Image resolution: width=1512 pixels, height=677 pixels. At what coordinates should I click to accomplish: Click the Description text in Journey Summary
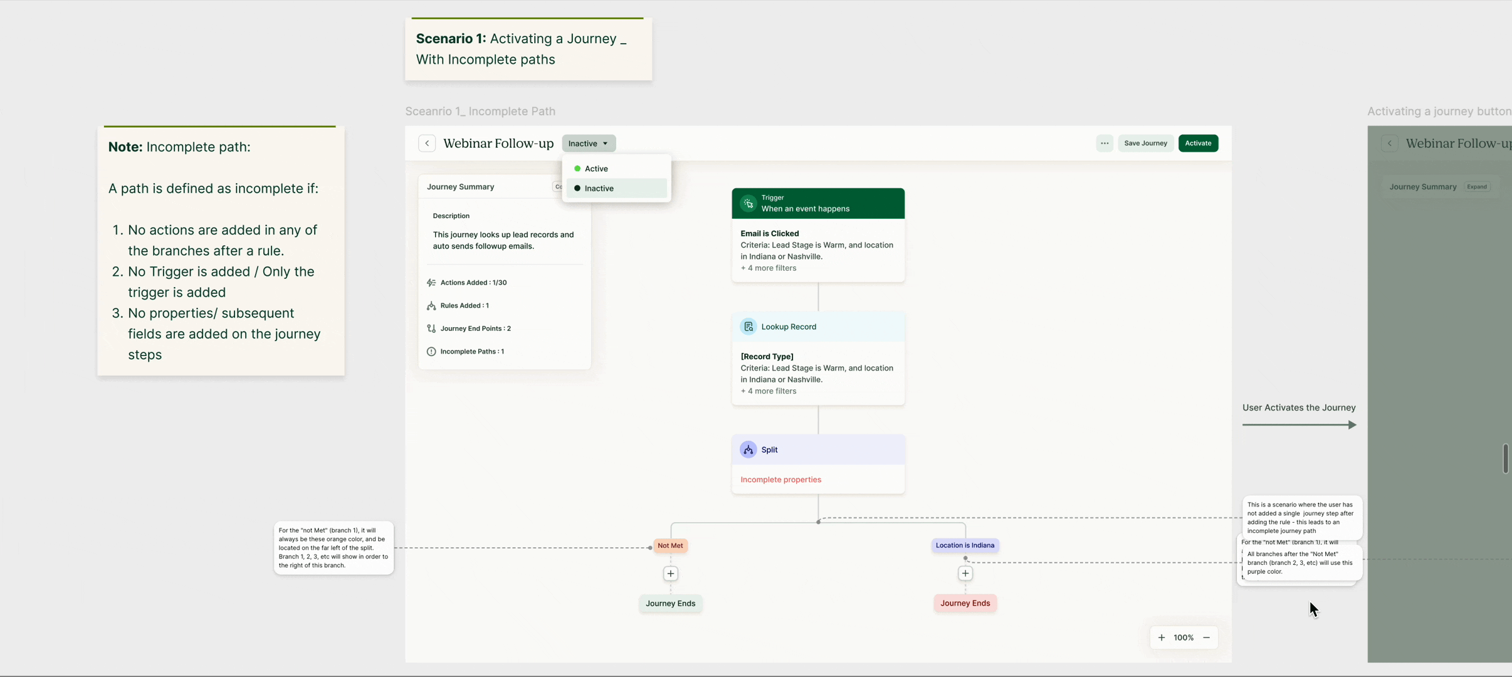pyautogui.click(x=503, y=241)
